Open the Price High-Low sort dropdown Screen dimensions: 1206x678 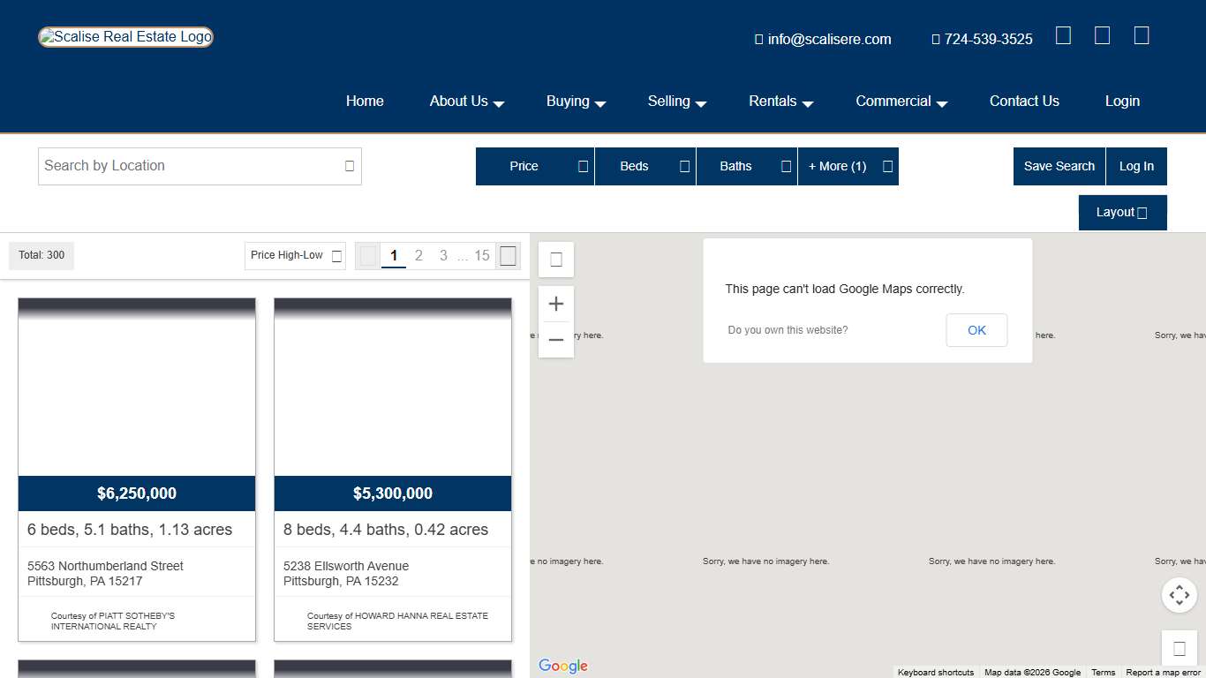click(x=295, y=256)
